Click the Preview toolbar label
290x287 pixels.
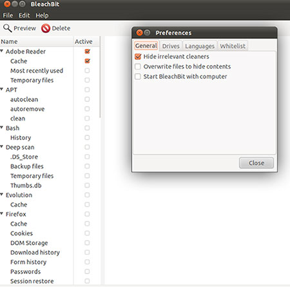click(24, 28)
